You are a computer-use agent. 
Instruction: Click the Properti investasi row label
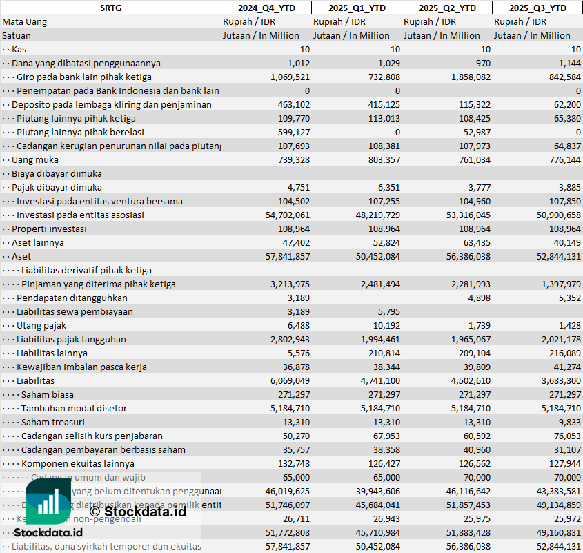coord(49,229)
